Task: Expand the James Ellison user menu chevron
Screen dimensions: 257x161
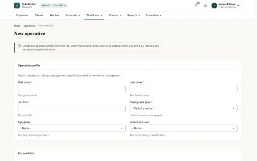Action: (x=238, y=6)
